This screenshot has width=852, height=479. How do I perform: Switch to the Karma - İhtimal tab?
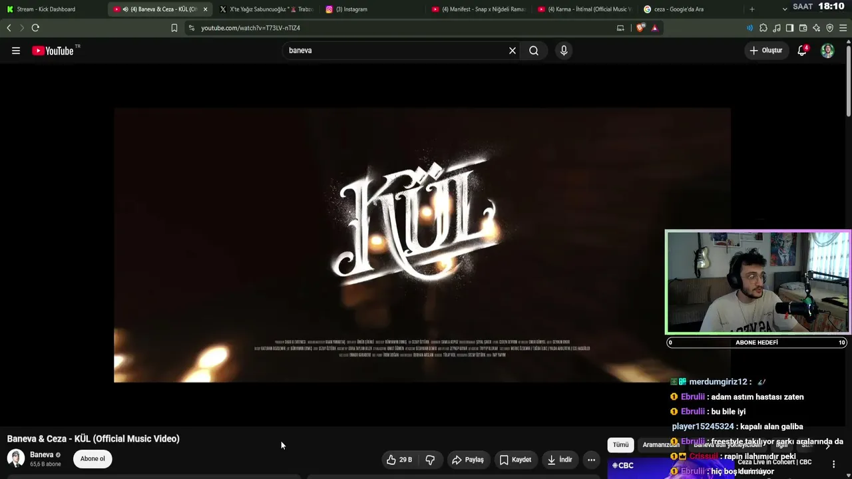click(584, 9)
